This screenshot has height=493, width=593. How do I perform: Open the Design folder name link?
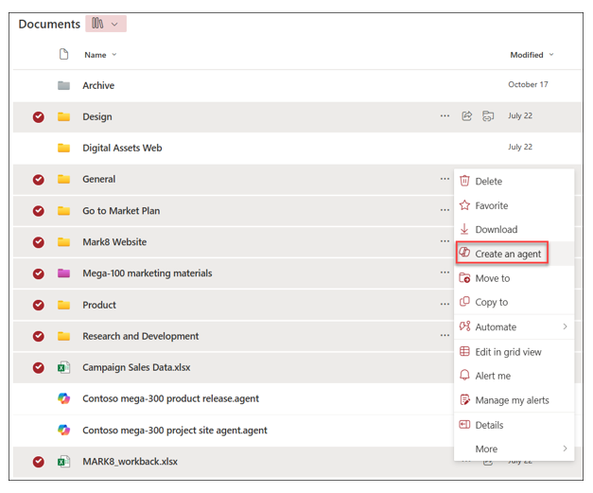pyautogui.click(x=97, y=116)
